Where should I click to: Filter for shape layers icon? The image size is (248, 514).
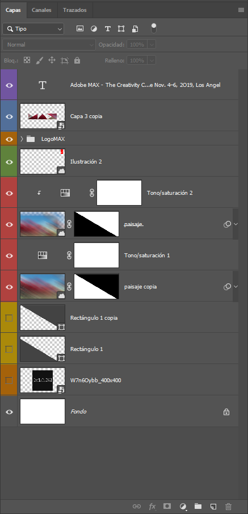point(121,28)
